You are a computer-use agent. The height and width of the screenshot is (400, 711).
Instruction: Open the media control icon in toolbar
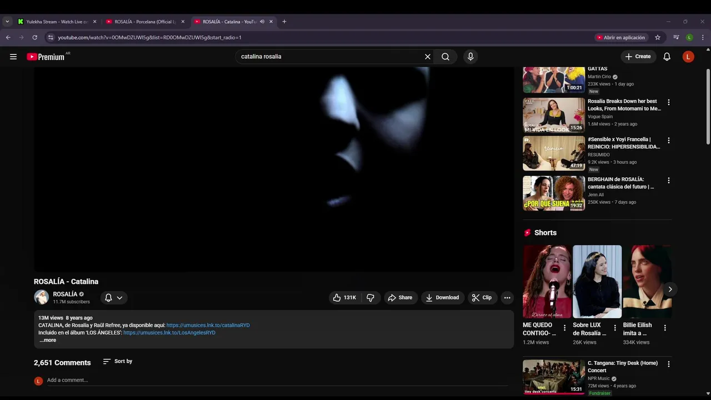tap(676, 37)
